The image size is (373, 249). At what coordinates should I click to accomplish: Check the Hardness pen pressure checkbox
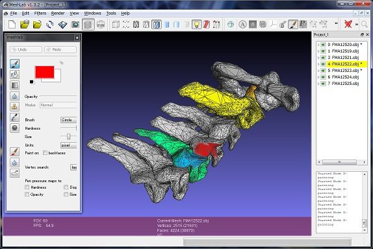coord(27,187)
